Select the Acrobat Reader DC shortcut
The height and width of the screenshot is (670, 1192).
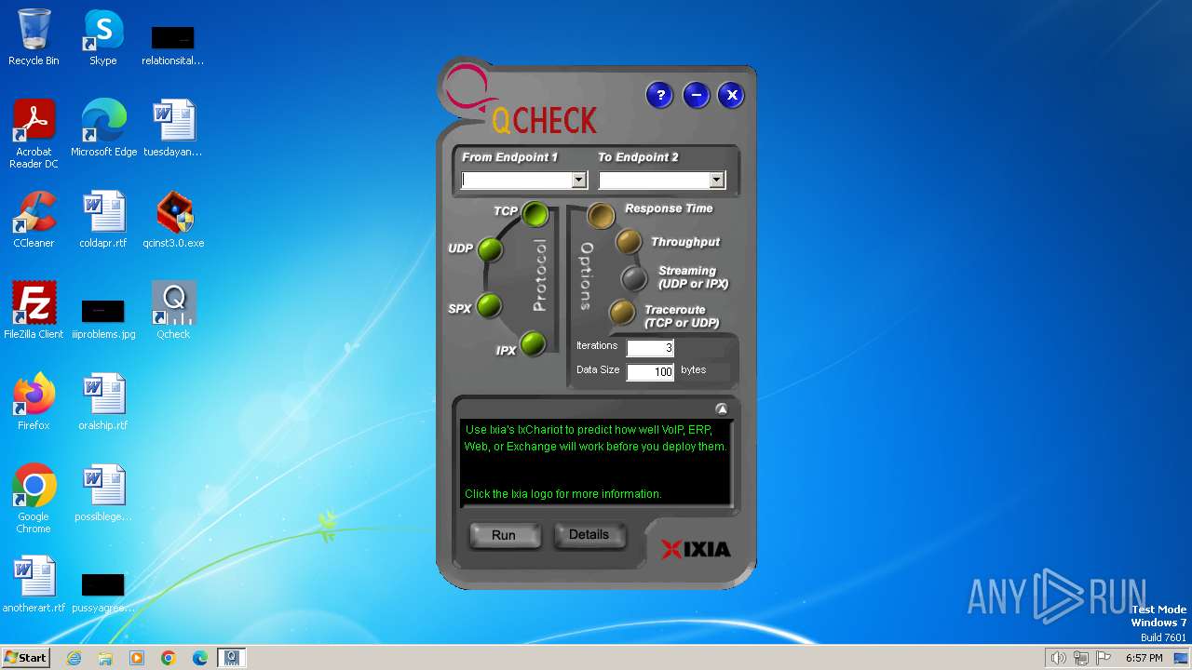click(34, 134)
